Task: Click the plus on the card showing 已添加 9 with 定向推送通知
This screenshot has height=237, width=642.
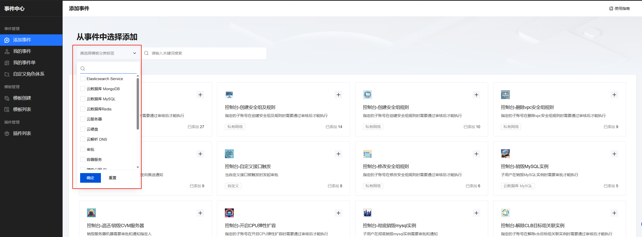Action: pos(200,154)
